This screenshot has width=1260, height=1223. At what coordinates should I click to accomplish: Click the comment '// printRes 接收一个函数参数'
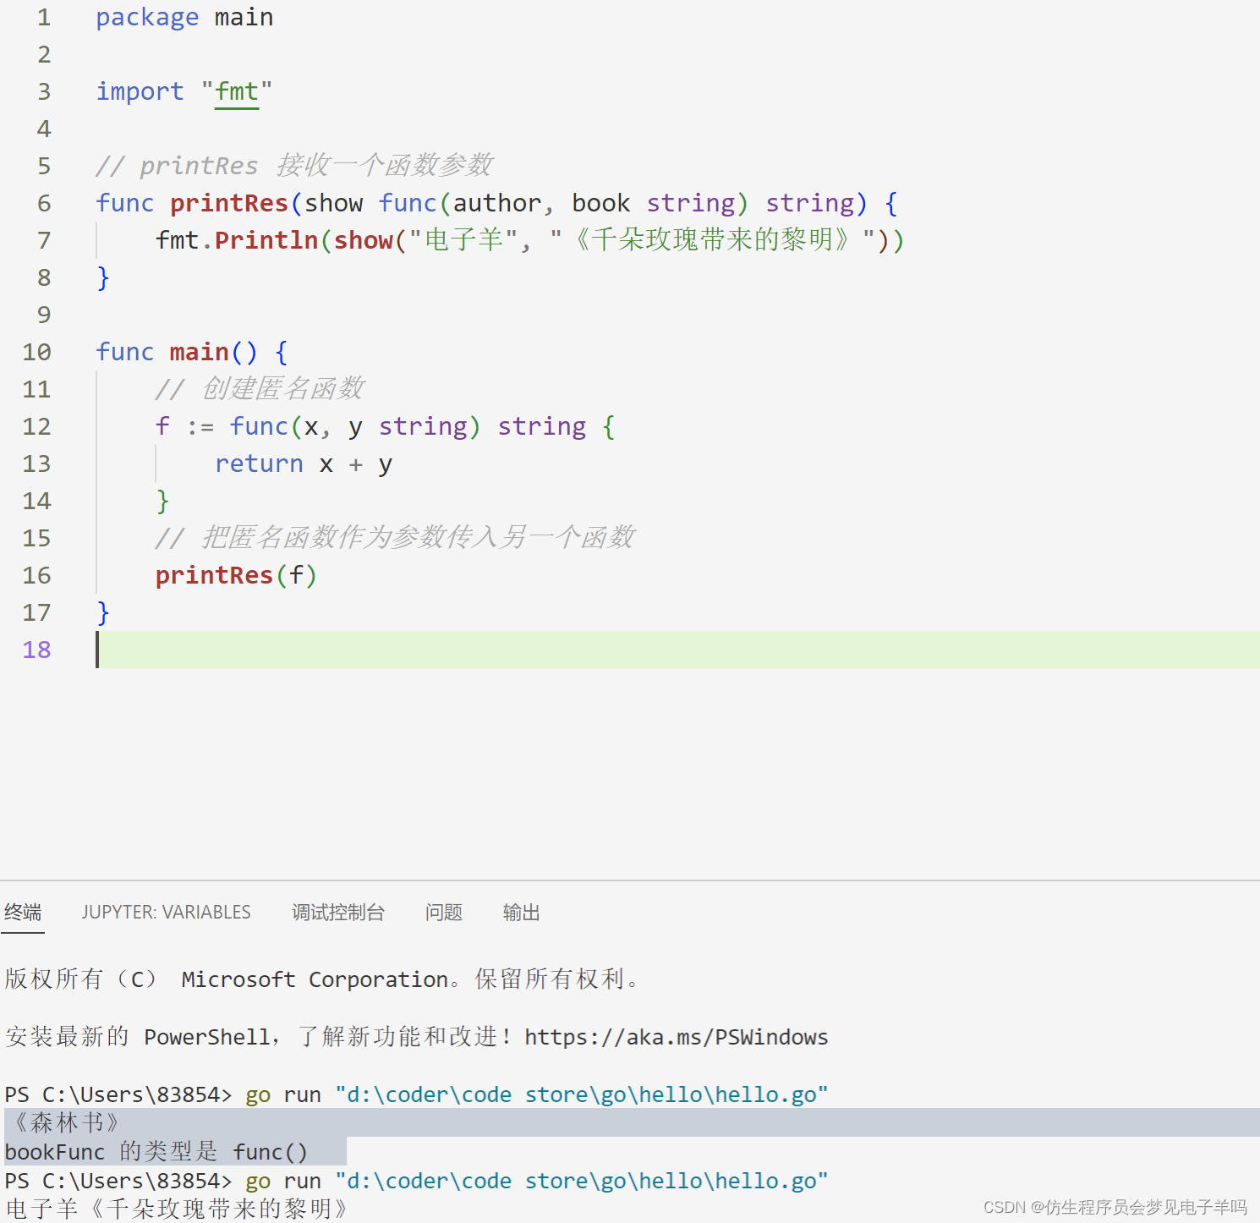(x=294, y=166)
